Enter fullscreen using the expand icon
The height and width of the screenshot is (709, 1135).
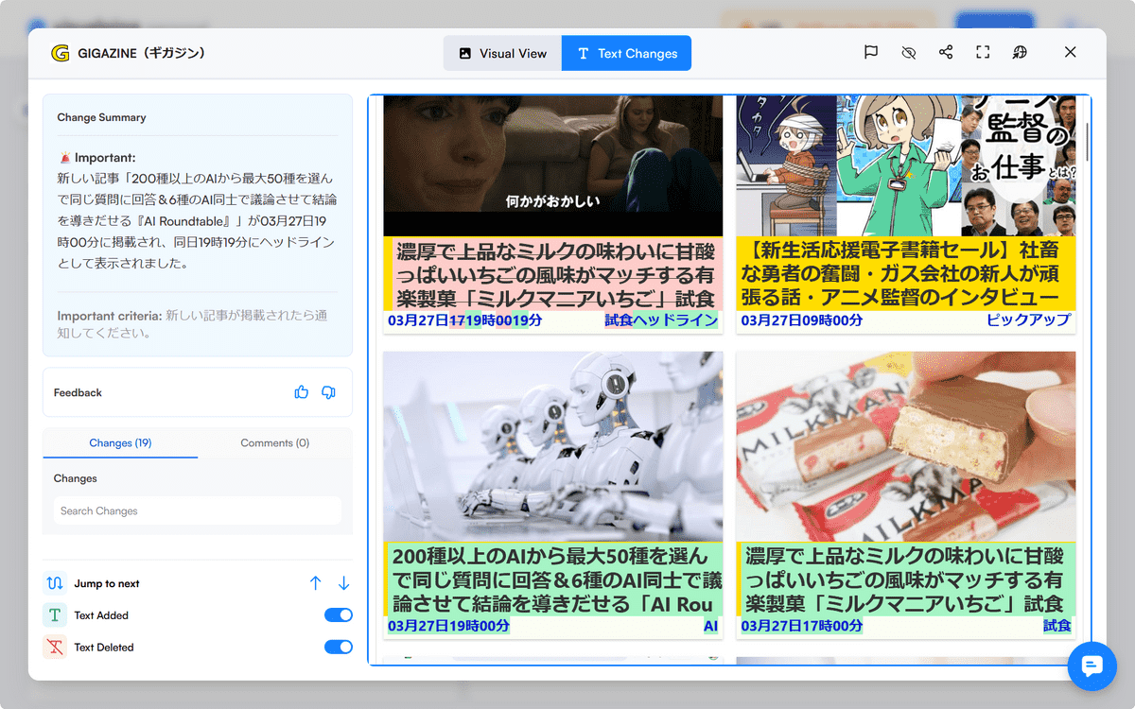pos(983,52)
